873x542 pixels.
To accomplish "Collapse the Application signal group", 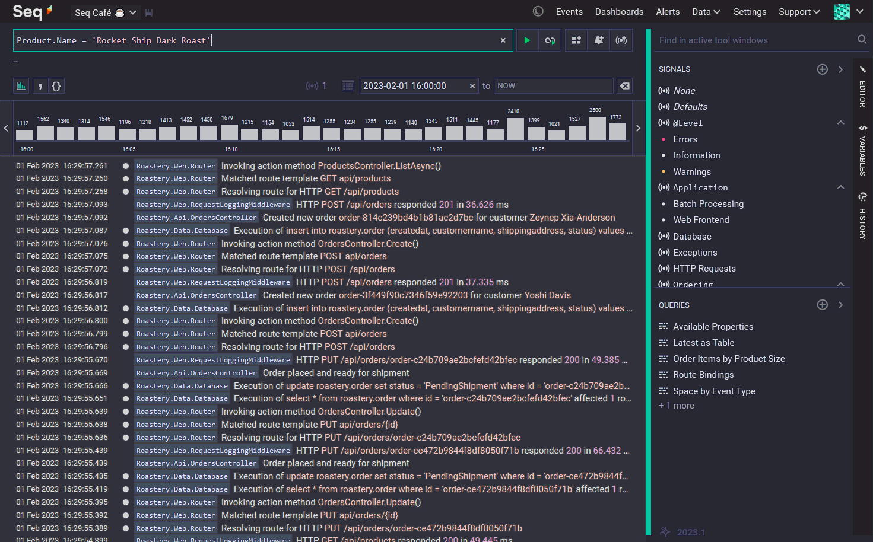I will coord(840,187).
